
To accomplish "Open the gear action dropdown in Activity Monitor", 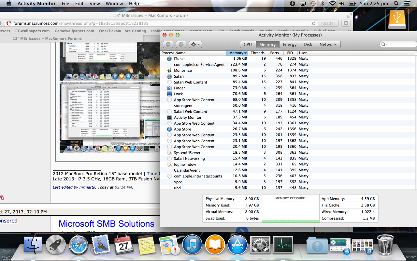I will [x=195, y=44].
